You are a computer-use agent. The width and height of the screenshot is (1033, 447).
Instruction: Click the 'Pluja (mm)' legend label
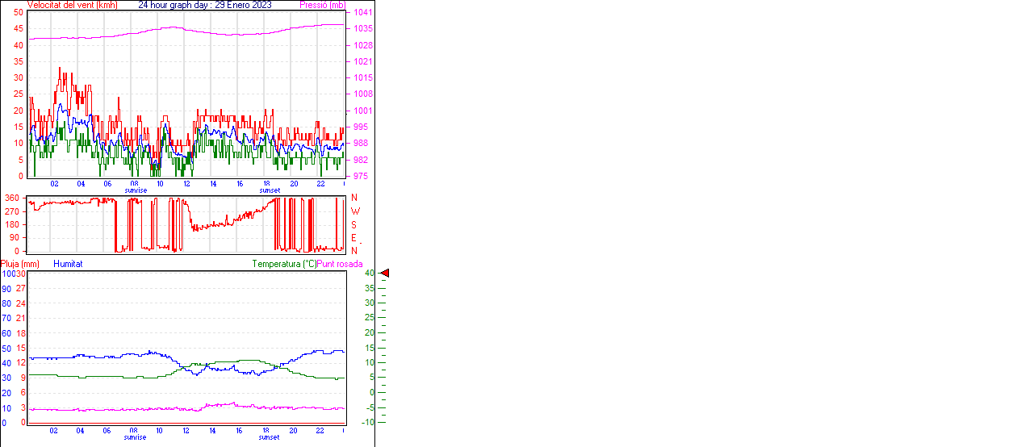(20, 264)
